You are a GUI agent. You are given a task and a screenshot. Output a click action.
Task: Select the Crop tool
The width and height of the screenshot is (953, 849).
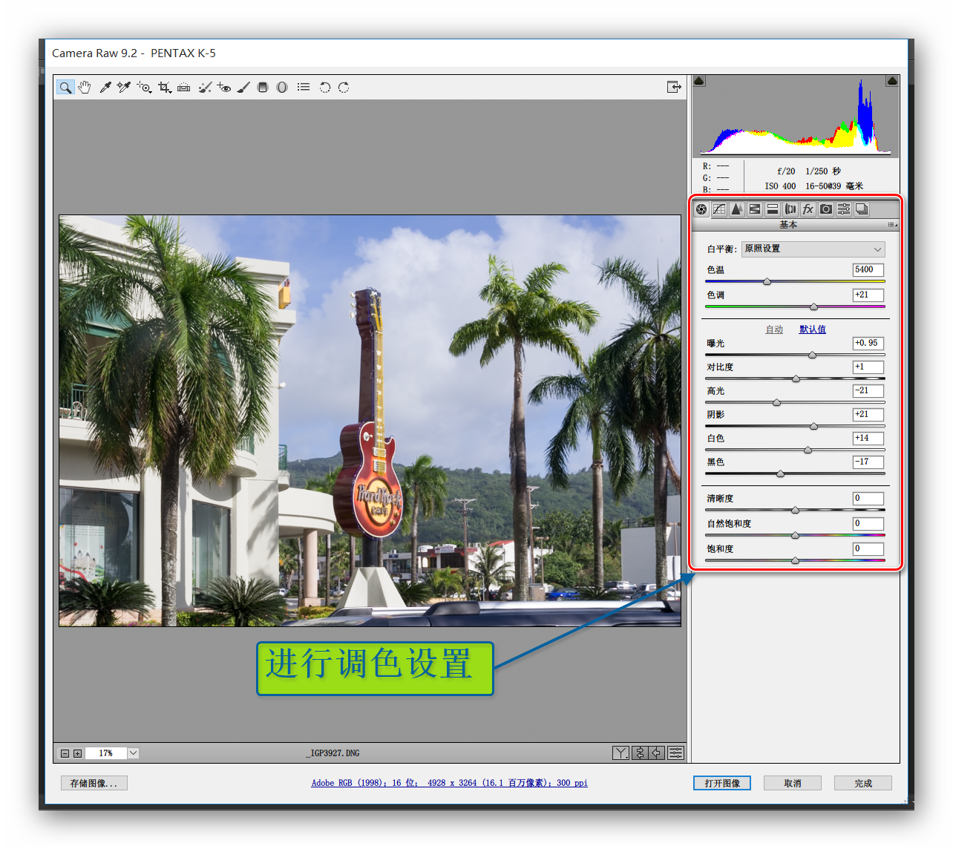[165, 87]
